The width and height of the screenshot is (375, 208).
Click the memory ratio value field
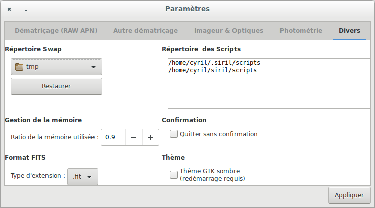pos(113,137)
